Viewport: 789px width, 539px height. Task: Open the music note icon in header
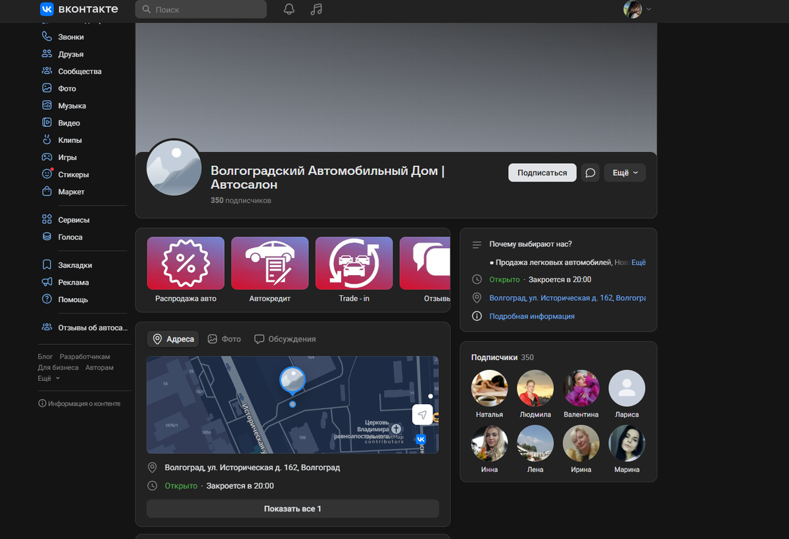click(316, 9)
